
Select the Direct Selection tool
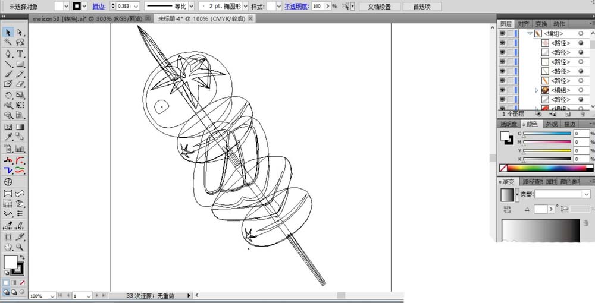[x=20, y=33]
